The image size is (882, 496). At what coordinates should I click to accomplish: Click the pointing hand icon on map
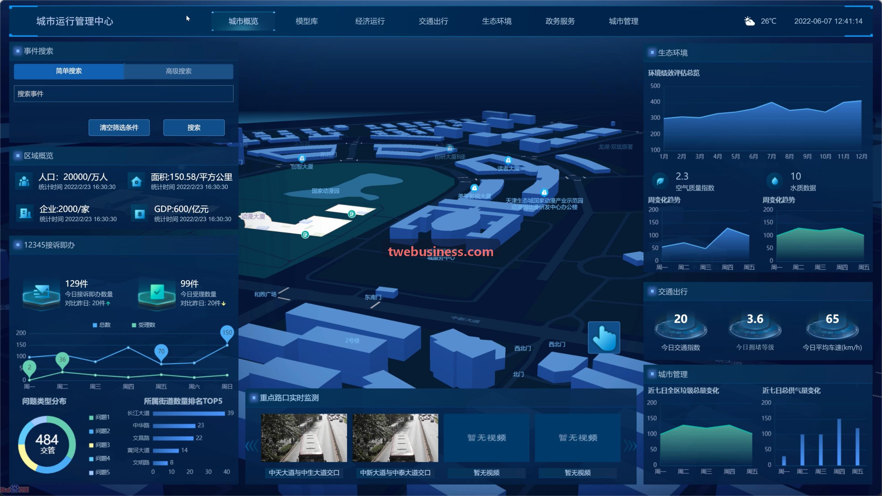coord(604,338)
